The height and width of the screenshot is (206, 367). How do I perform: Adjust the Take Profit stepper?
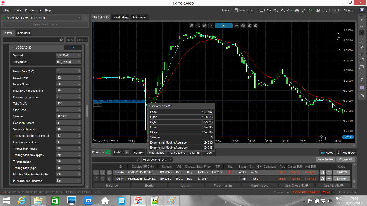pyautogui.click(x=79, y=104)
